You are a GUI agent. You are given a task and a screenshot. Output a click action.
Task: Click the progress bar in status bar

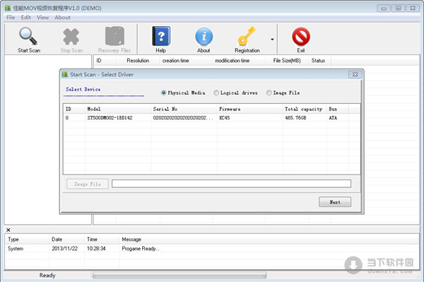tap(179, 275)
